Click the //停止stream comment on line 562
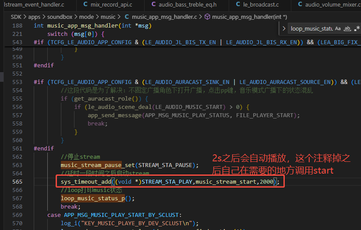361x230 pixels. coord(80,157)
